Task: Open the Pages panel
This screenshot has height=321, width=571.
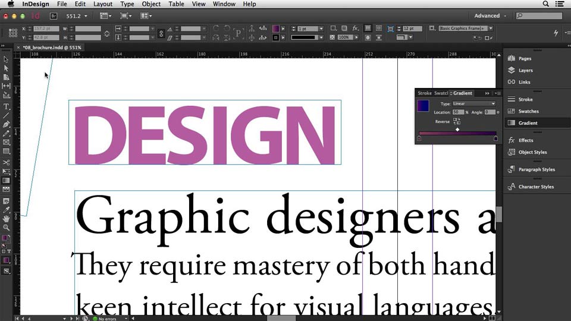Action: pyautogui.click(x=525, y=58)
